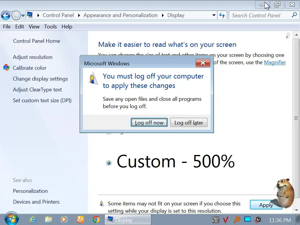Click the vertical scrollbar thumb
The image size is (300, 225).
click(296, 118)
